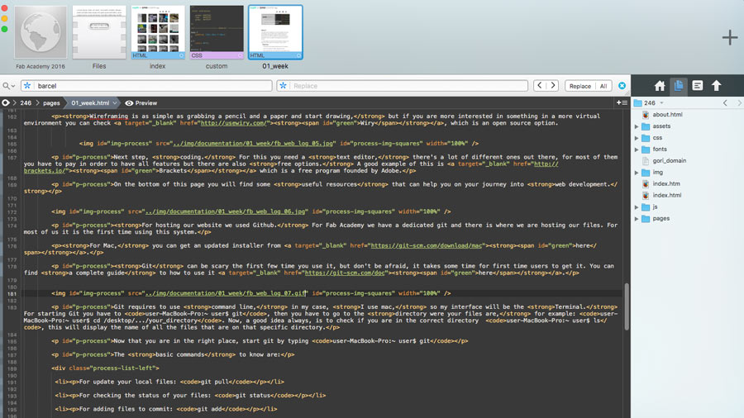
Task: Expand the pages folder
Action: (637, 218)
